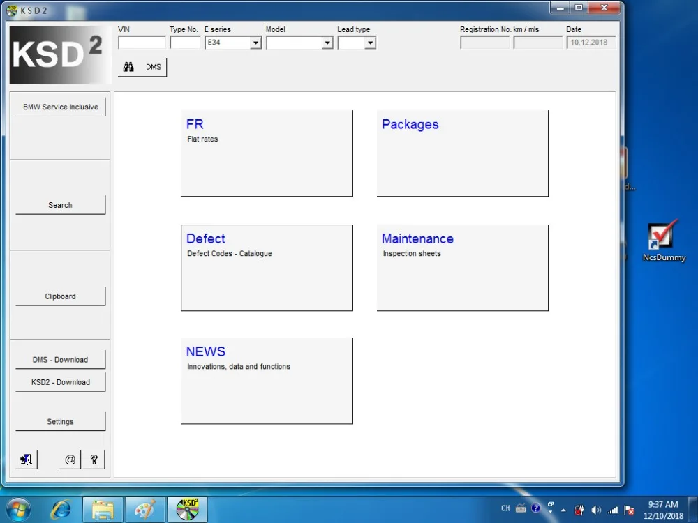Open Windows Start menu orb

click(19, 510)
